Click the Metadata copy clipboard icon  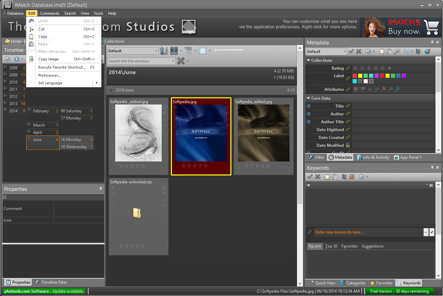click(x=382, y=51)
